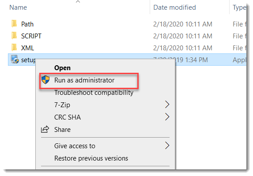Viewport: 253px width, 176px height.
Task: Choose Open from the context menu
Action: pos(62,68)
